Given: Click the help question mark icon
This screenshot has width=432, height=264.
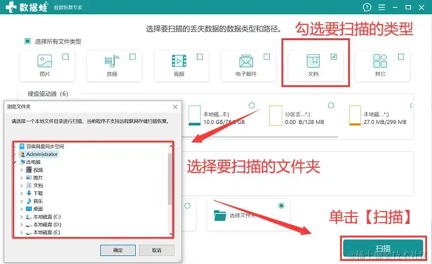Looking at the screenshot, I should [367, 7].
